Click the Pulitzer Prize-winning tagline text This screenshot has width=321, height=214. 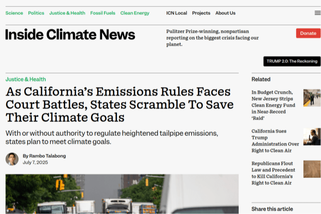click(212, 38)
